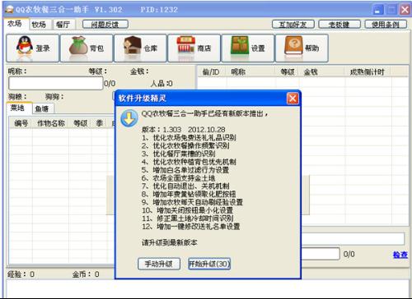This screenshot has height=299, width=412.
Task: Switch to the 牧场 tab
Action: 39,25
